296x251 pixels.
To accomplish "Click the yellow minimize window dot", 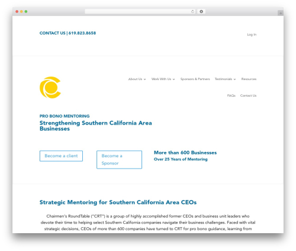I will [21, 12].
